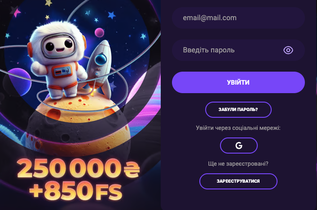Screen dimensions: 317x210
Task: Open registration via ЗАРЕЄСТРУВАТИСЯ button
Action: point(238,181)
